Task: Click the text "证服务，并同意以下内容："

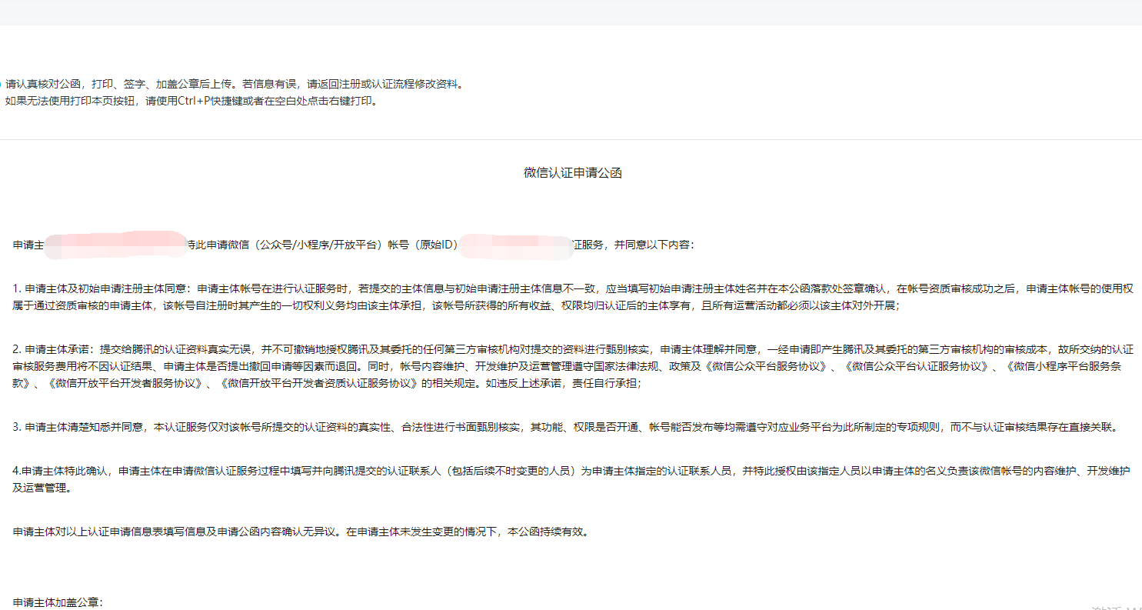Action: click(x=634, y=245)
